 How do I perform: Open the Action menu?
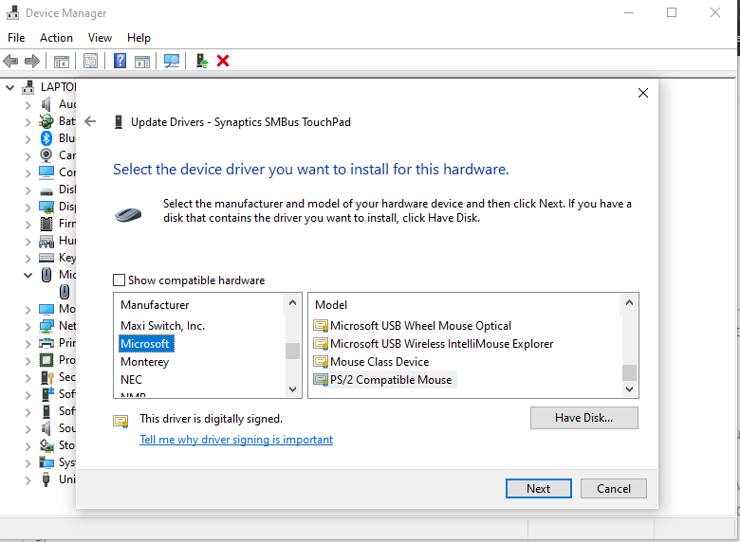pyautogui.click(x=56, y=38)
